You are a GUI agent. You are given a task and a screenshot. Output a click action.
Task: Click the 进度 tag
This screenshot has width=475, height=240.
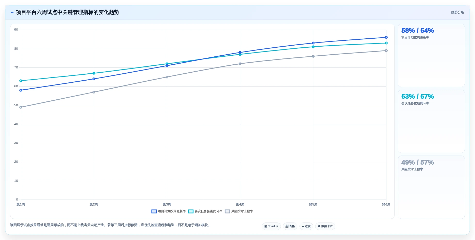(x=306, y=226)
